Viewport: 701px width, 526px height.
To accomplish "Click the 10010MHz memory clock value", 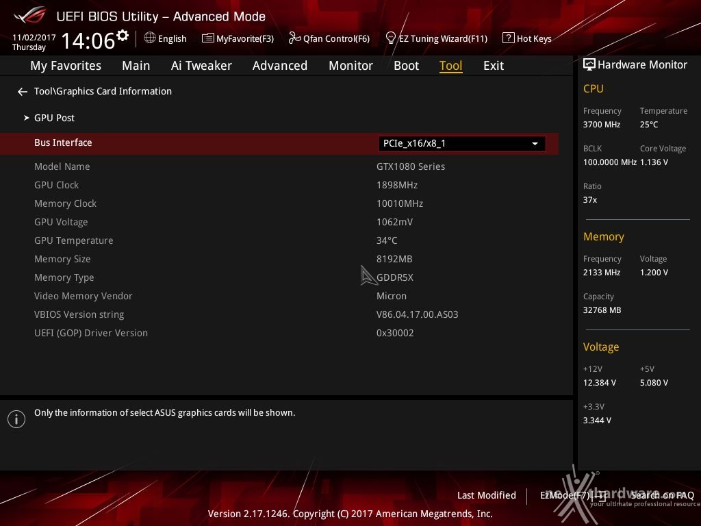I will click(400, 203).
